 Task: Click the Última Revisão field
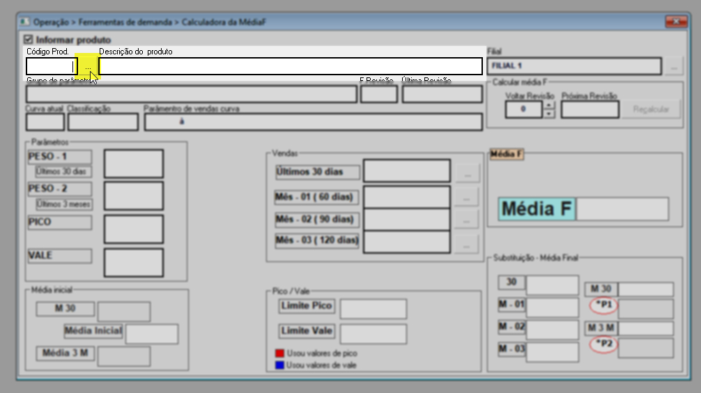442,94
